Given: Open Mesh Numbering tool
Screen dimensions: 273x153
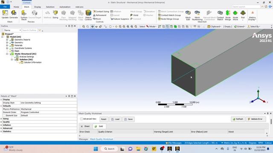Looking at the screenshot, I should click(x=197, y=15).
